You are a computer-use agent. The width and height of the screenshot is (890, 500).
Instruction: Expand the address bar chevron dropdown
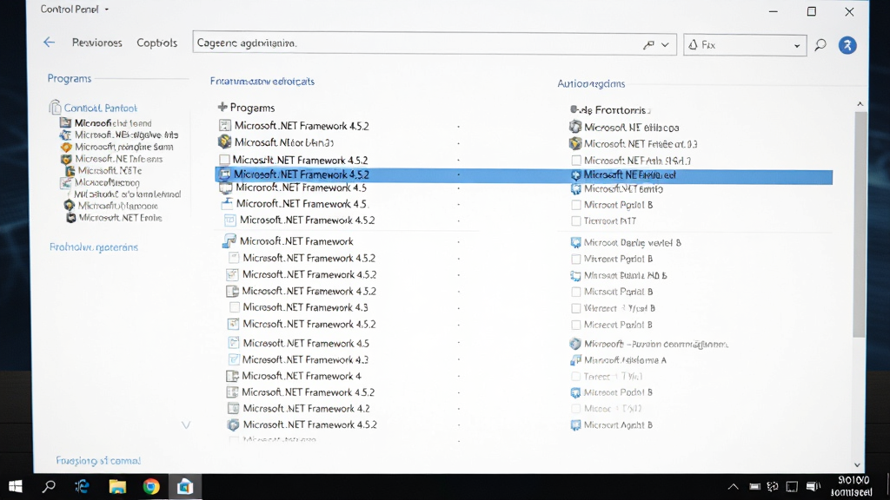coord(665,45)
